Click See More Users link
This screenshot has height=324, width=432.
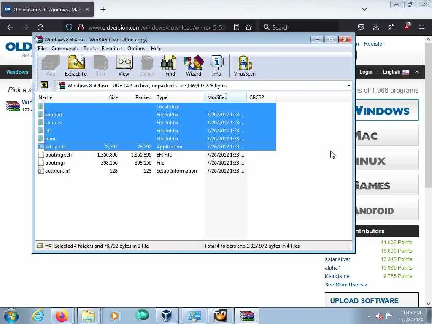point(346,285)
